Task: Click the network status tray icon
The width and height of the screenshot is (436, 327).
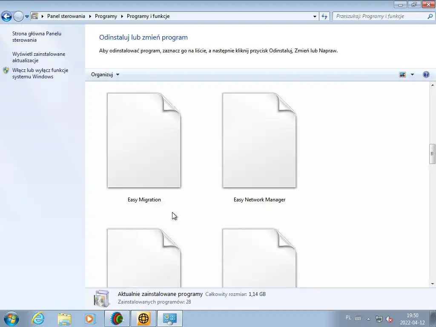Action: coord(379,318)
